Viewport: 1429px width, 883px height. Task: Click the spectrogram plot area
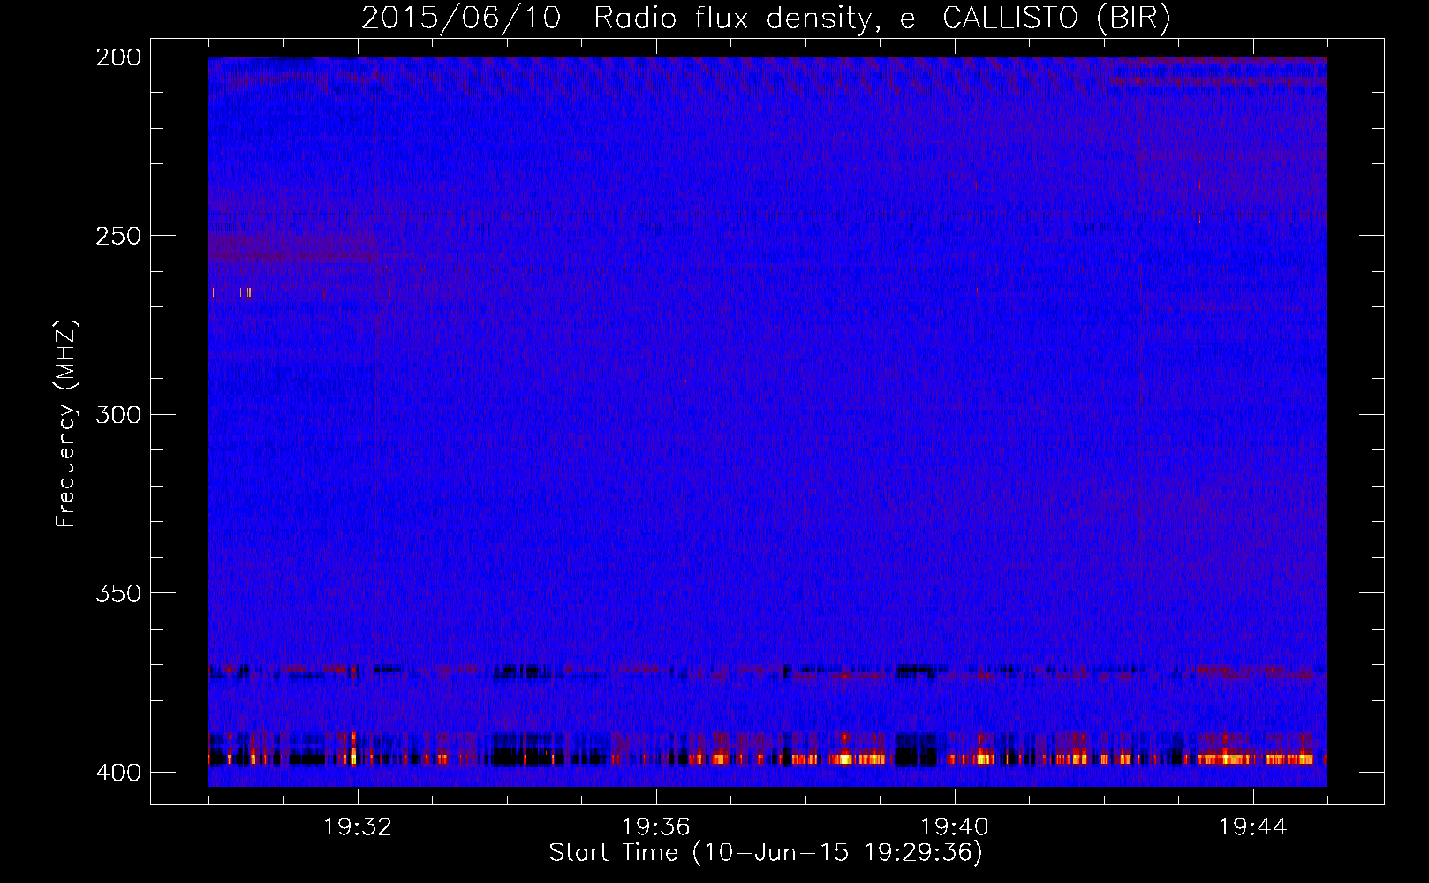point(767,421)
